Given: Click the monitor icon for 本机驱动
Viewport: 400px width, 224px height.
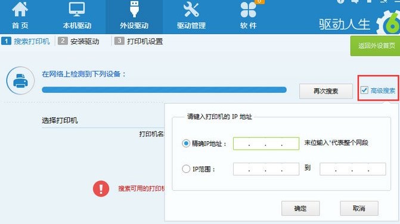Looking at the screenshot, I should [x=77, y=9].
